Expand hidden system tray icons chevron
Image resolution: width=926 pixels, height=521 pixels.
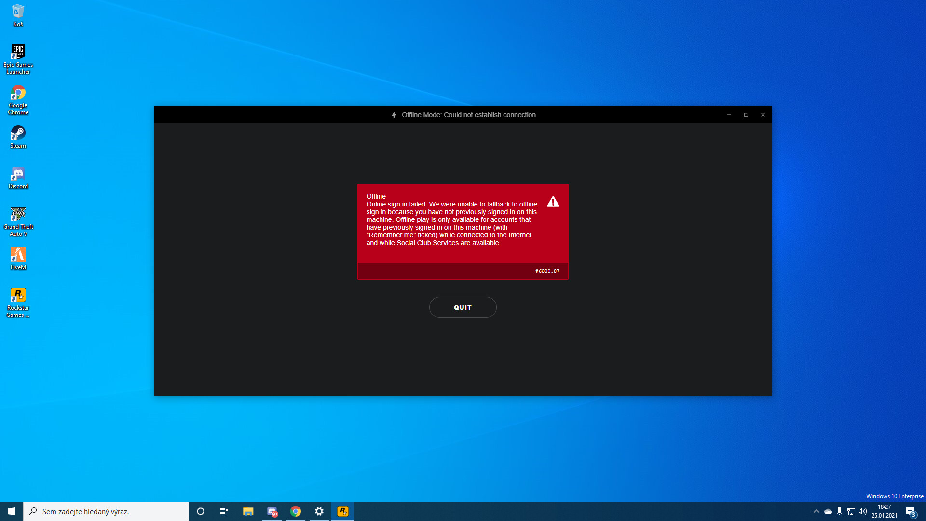coord(816,511)
